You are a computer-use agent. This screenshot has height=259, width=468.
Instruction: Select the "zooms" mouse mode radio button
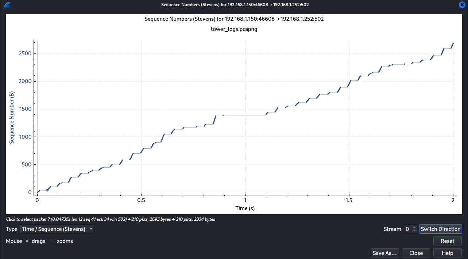(52, 241)
